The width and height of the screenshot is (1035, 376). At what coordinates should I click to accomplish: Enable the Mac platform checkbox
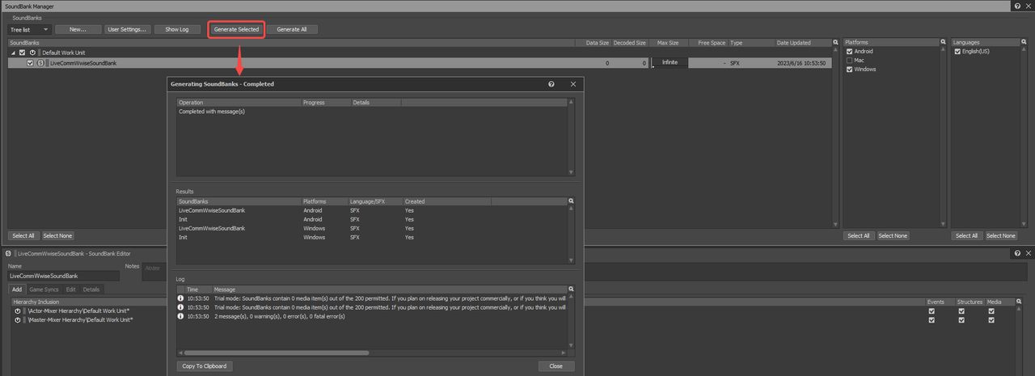tap(849, 60)
